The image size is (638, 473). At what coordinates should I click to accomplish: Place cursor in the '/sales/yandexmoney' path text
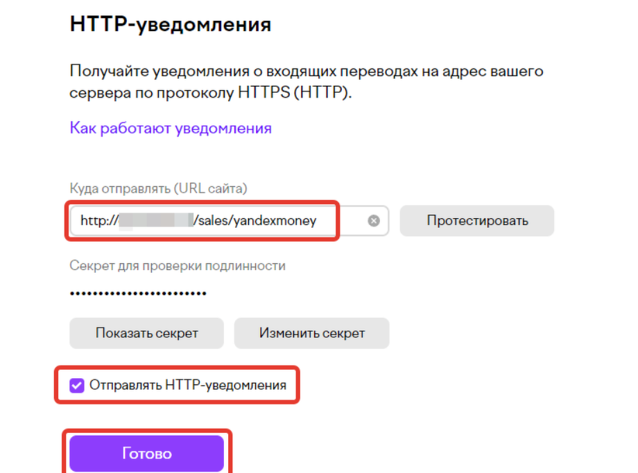[255, 221]
